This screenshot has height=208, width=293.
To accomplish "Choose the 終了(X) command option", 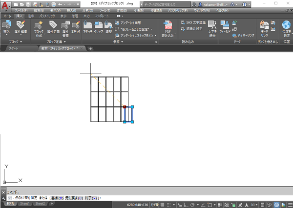I will point(91,198).
